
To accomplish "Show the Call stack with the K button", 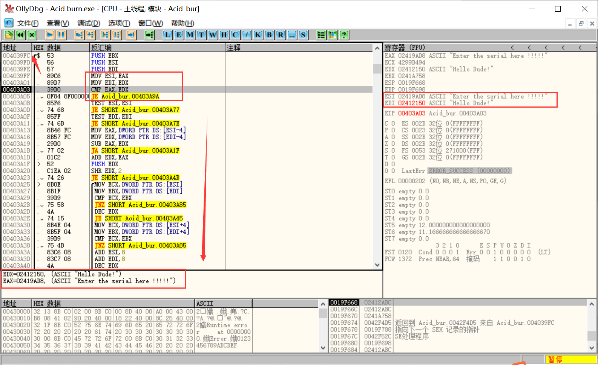I will point(258,35).
